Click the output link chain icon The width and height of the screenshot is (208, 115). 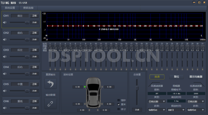pyautogui.click(x=50, y=104)
